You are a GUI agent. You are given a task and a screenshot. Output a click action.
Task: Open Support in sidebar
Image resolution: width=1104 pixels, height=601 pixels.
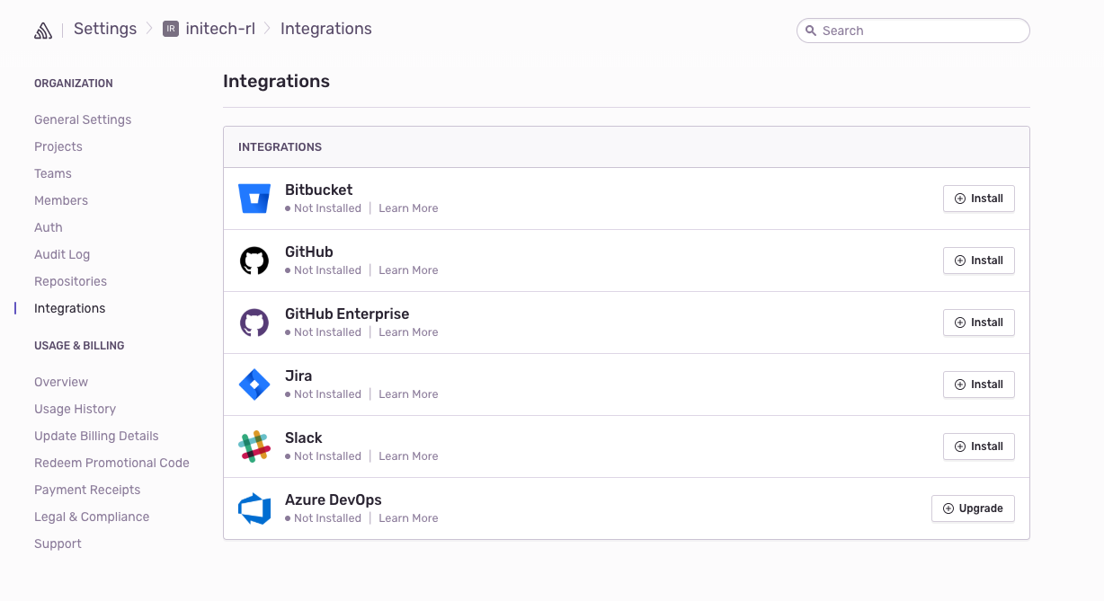[x=58, y=544]
